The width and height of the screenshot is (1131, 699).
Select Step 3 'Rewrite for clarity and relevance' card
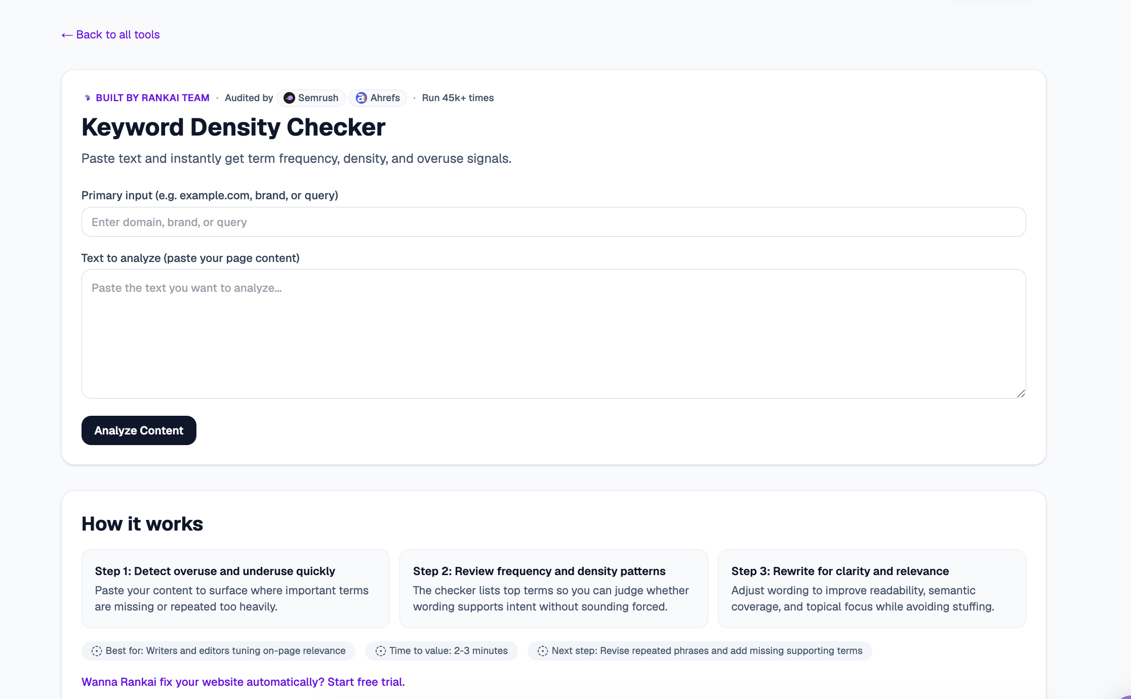click(x=872, y=589)
